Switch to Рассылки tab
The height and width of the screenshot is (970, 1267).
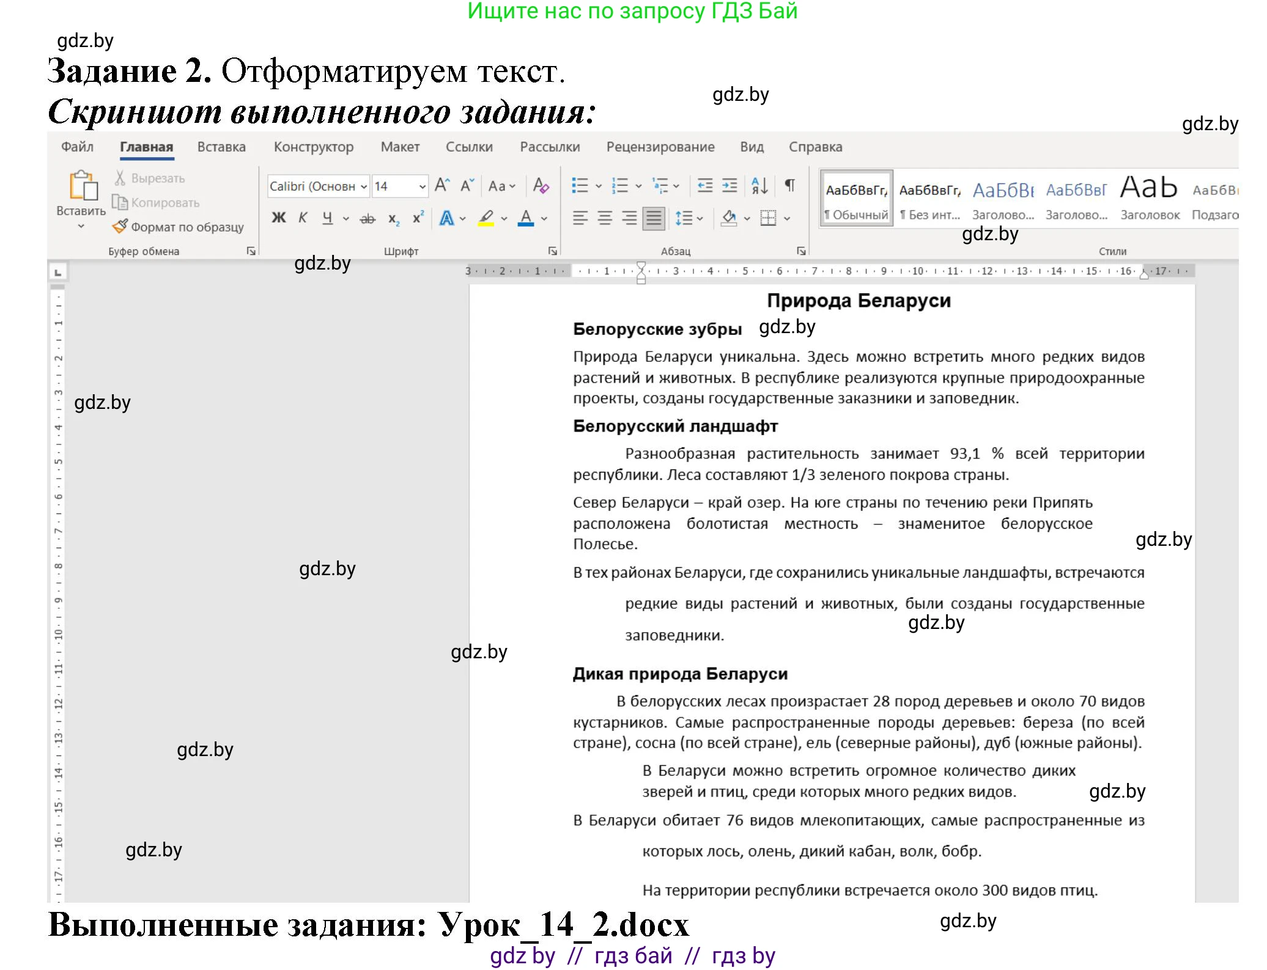550,147
